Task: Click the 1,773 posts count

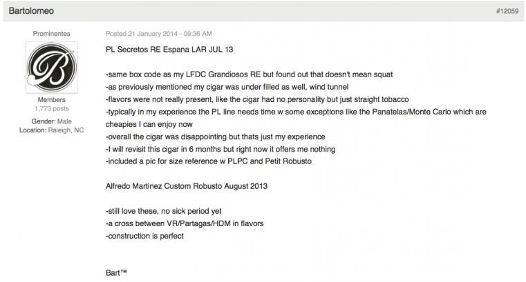Action: pyautogui.click(x=52, y=109)
